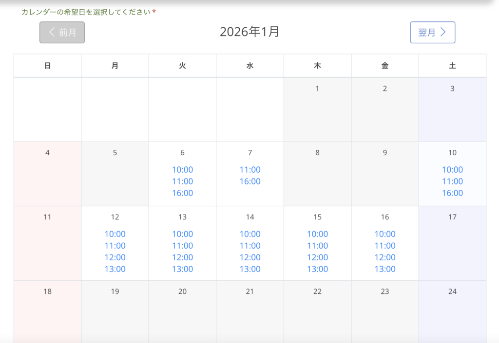Choose 11:00 on Friday January 16
Viewport: 499px width, 343px height.
point(385,246)
